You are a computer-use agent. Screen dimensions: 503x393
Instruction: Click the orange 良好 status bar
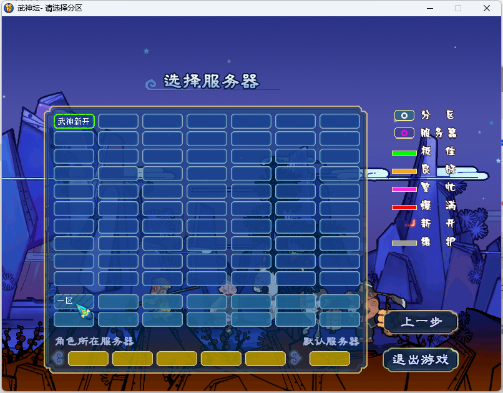pyautogui.click(x=404, y=171)
